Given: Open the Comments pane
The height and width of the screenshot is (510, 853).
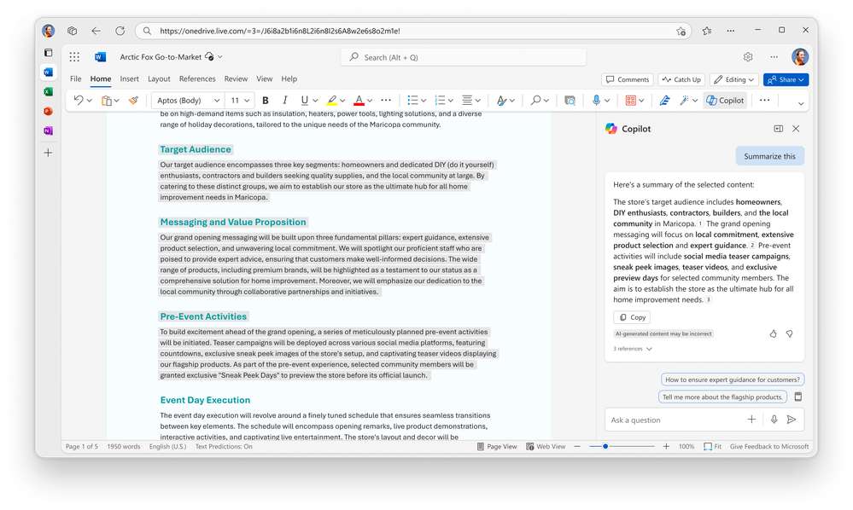Looking at the screenshot, I should (628, 79).
